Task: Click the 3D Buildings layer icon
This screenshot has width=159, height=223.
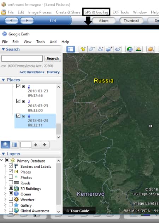Action: click(x=16, y=188)
